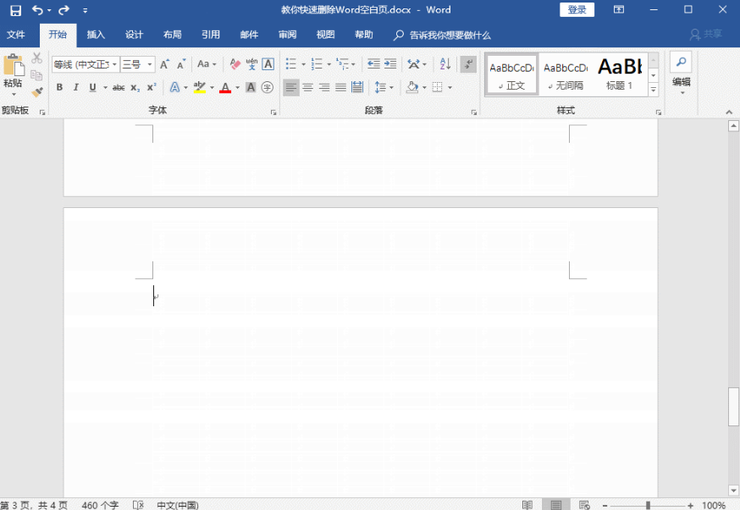Center-align text with the Center icon
This screenshot has height=510, width=740.
[x=307, y=87]
